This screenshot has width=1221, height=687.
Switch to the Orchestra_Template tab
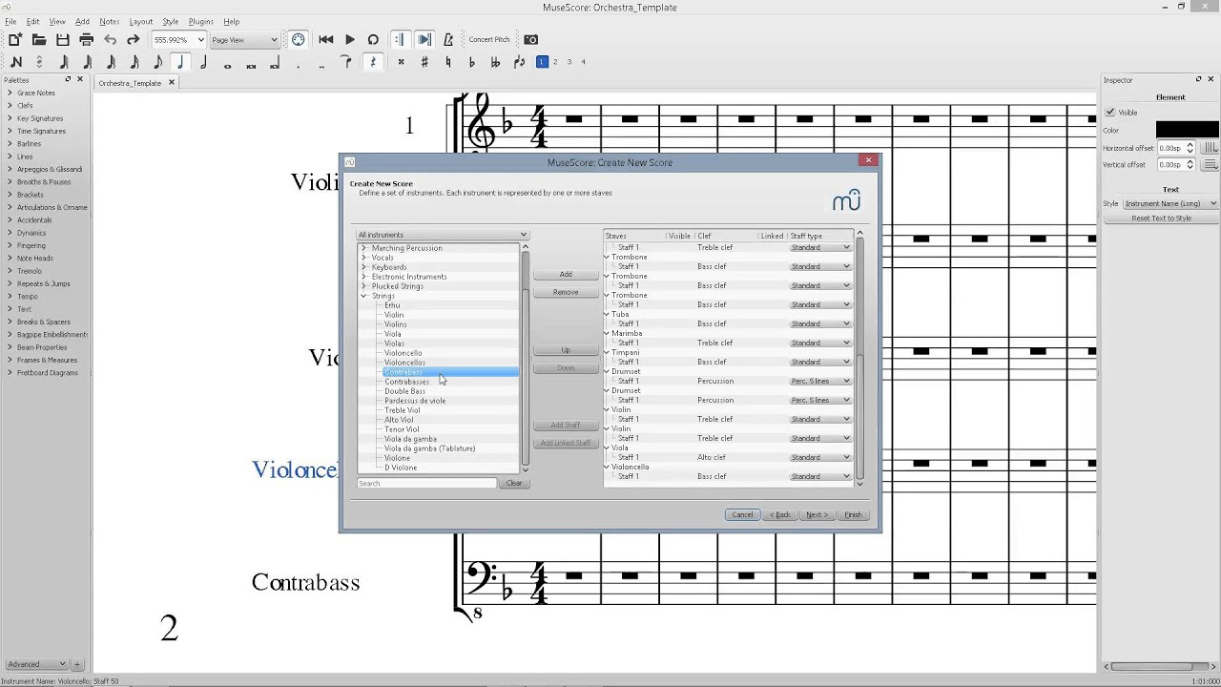point(130,83)
